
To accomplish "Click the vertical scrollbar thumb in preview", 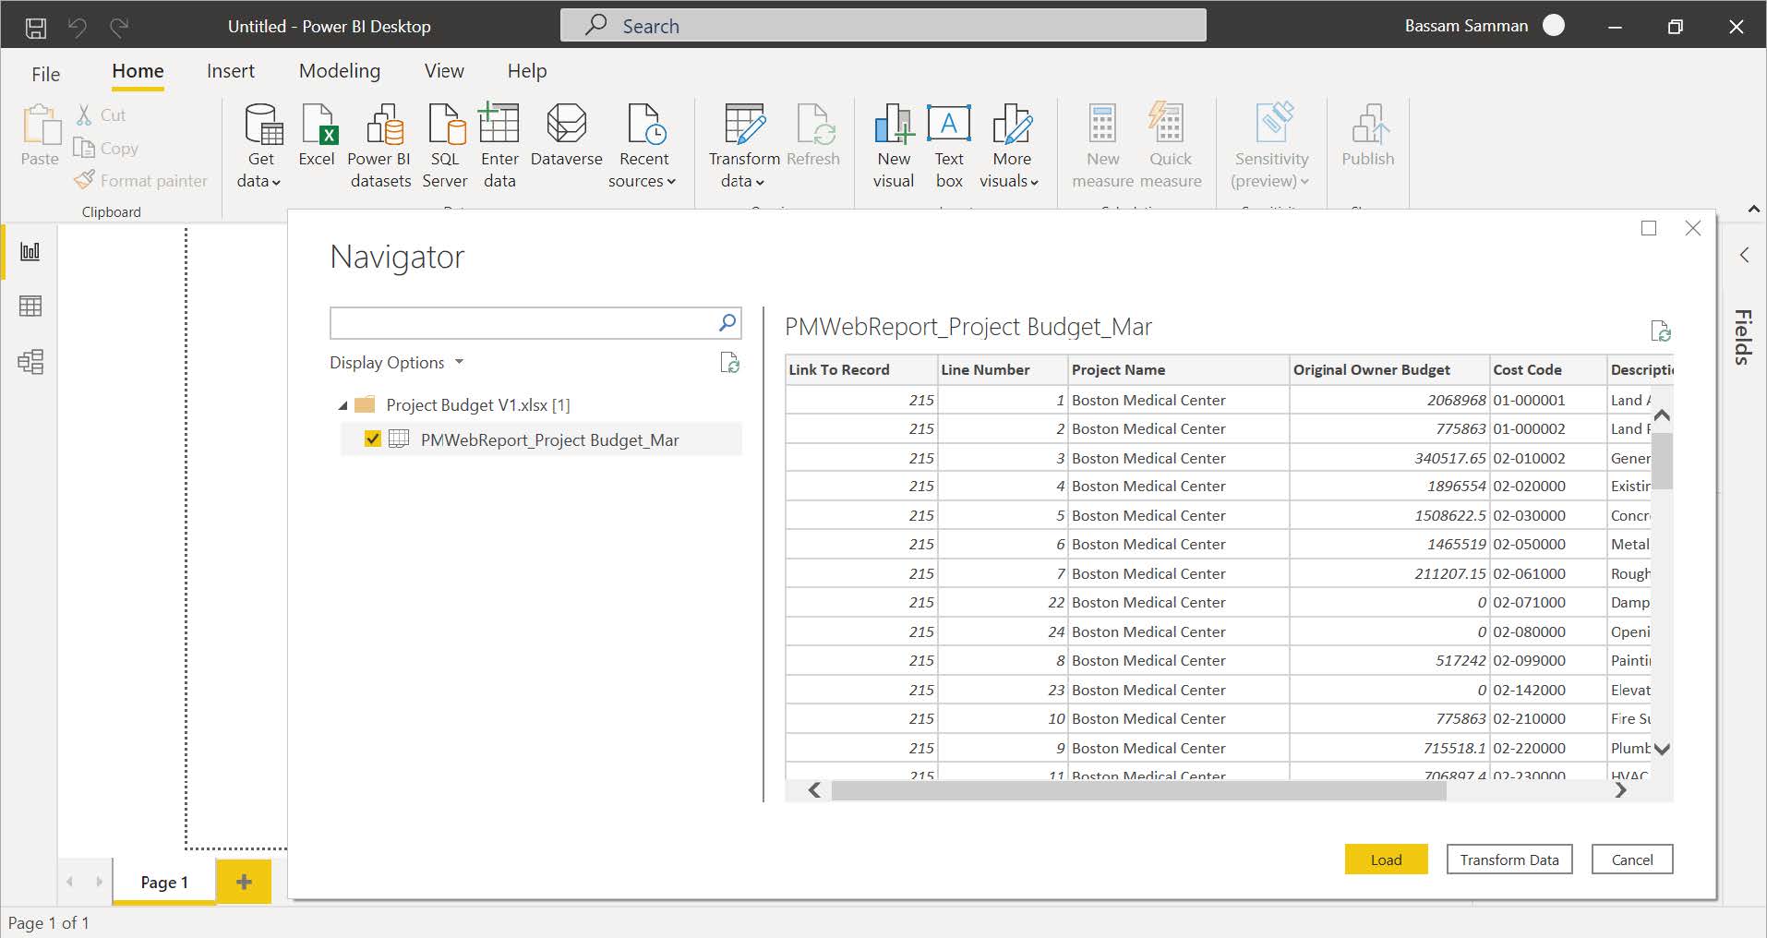I will point(1662,460).
